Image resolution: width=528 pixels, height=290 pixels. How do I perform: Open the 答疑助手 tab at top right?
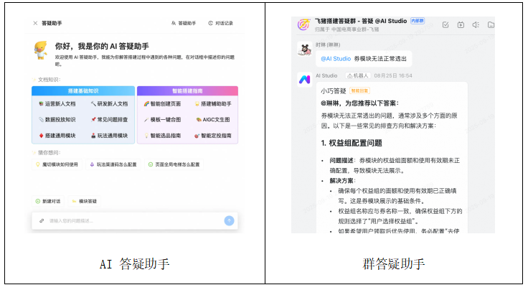click(x=184, y=23)
